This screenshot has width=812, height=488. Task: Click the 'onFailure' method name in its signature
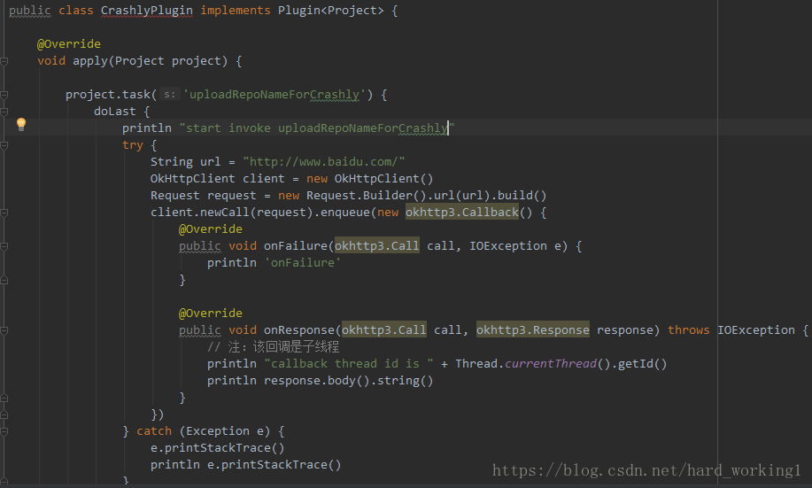(296, 246)
